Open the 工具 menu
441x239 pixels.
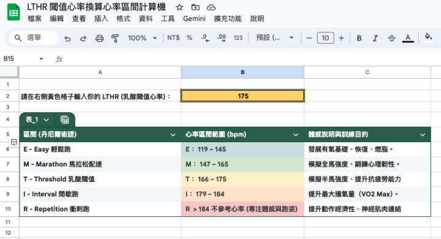(168, 18)
